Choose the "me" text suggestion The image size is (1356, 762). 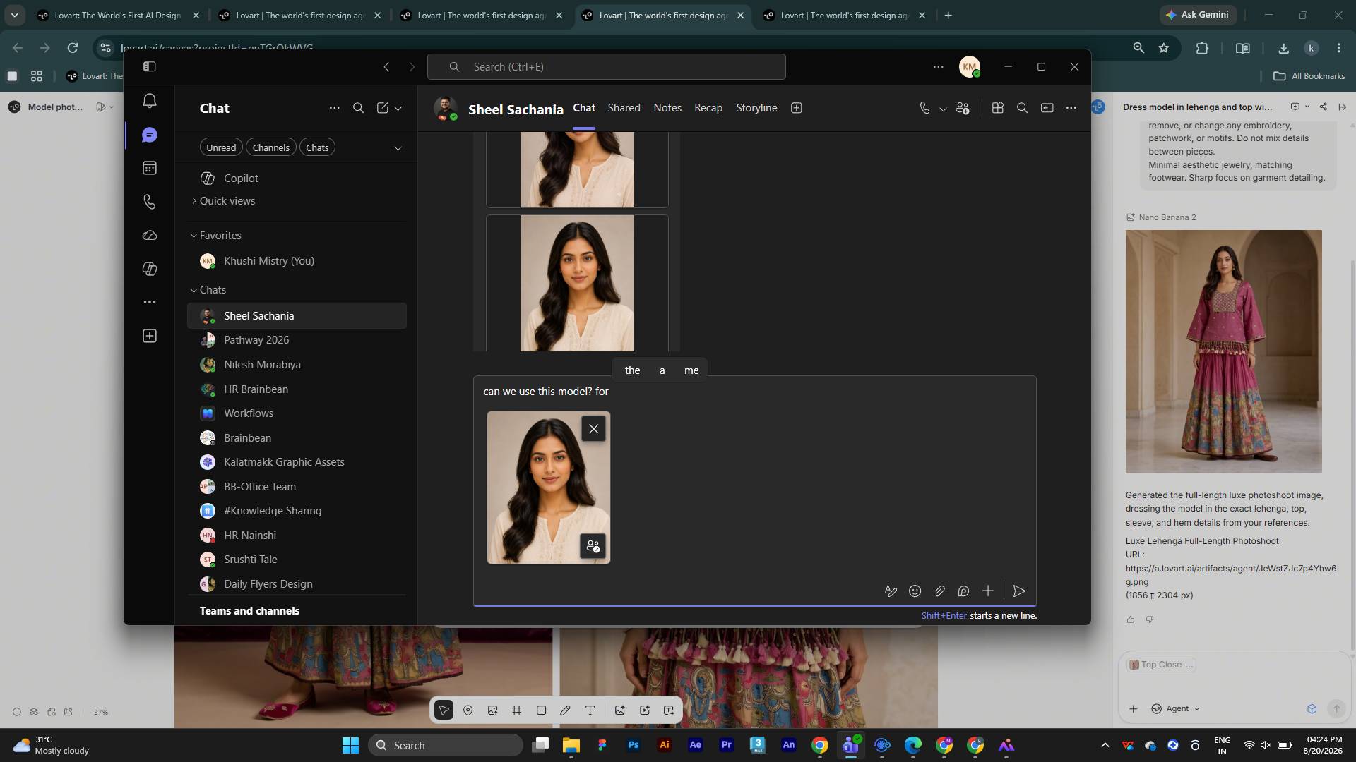pos(691,370)
